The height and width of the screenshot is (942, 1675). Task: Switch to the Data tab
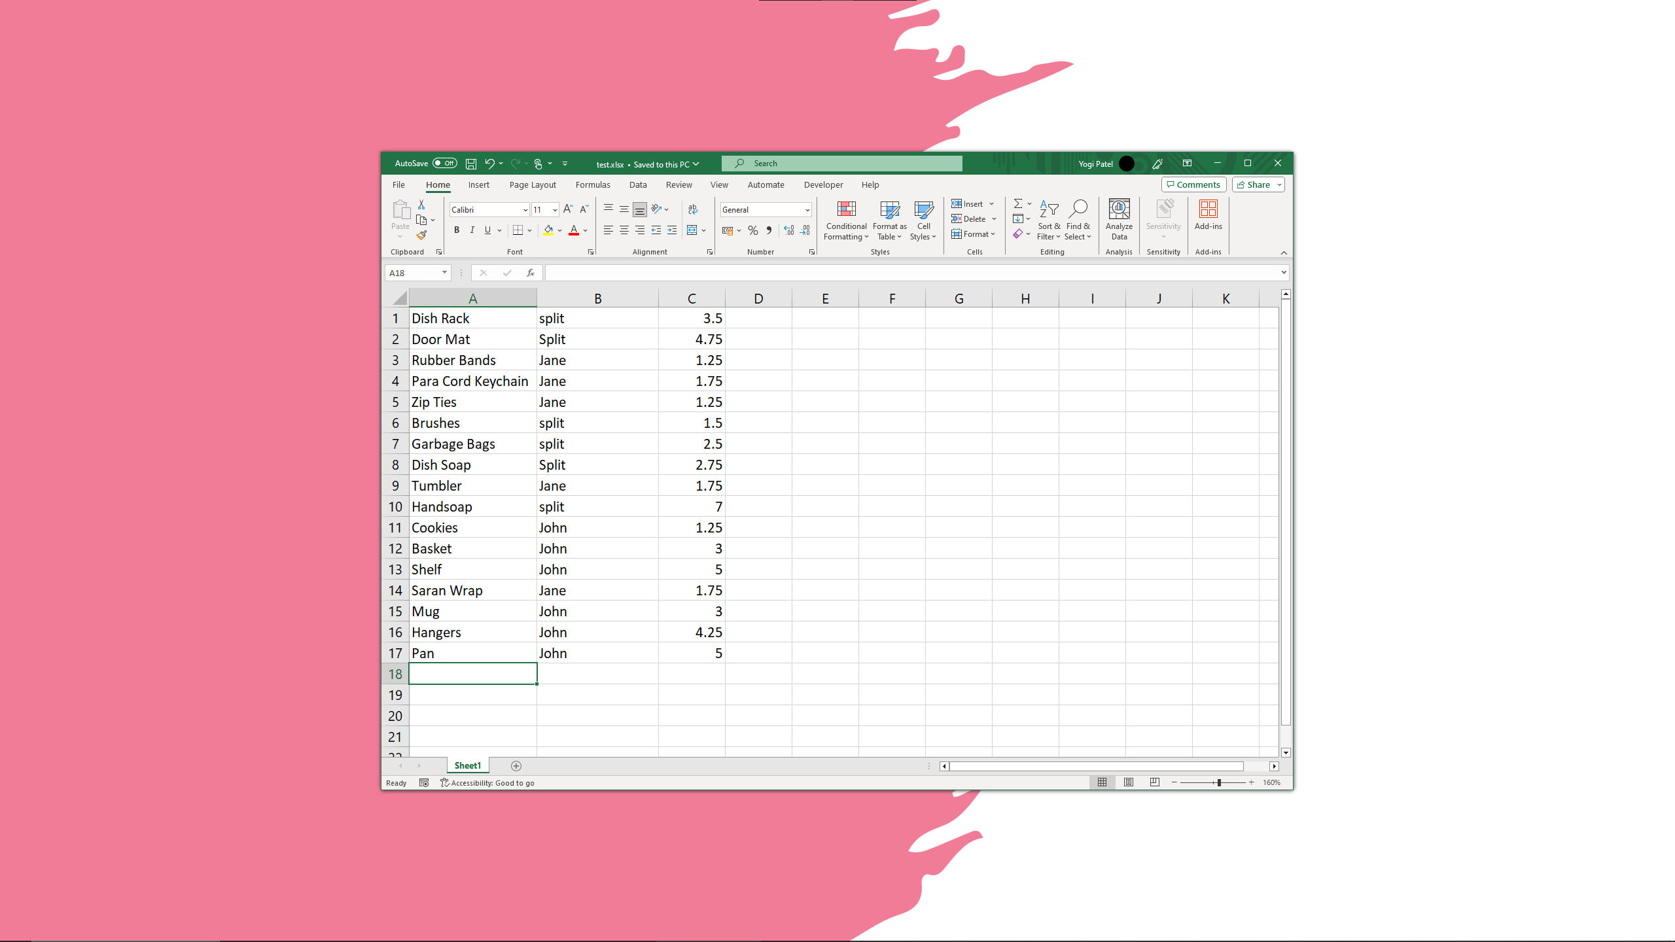(638, 184)
